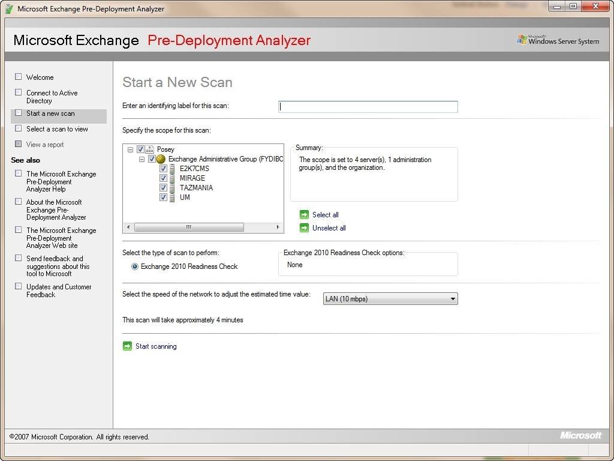Viewport: 614px width, 461px height.
Task: Select the TAZMANIA server name in the tree
Action: [196, 188]
